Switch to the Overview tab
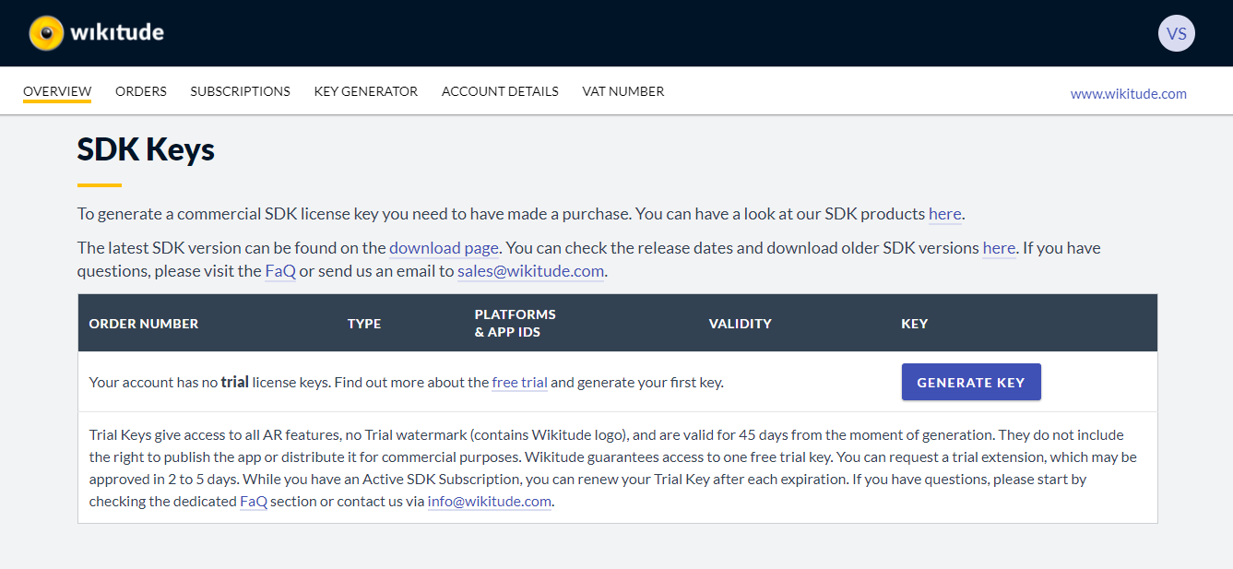The width and height of the screenshot is (1233, 569). click(x=57, y=91)
